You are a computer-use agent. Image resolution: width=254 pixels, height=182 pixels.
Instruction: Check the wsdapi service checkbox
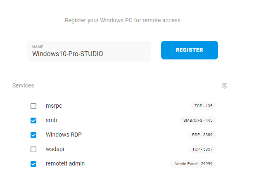coord(33,149)
